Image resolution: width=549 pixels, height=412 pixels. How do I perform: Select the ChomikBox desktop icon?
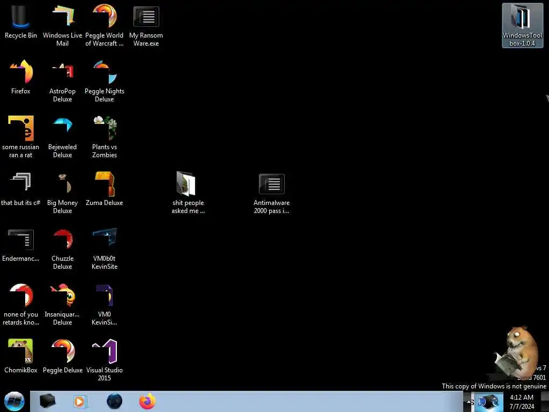(21, 356)
